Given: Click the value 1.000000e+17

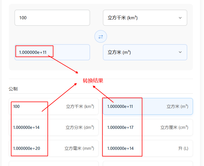Looking at the screenshot, I should [120, 127].
